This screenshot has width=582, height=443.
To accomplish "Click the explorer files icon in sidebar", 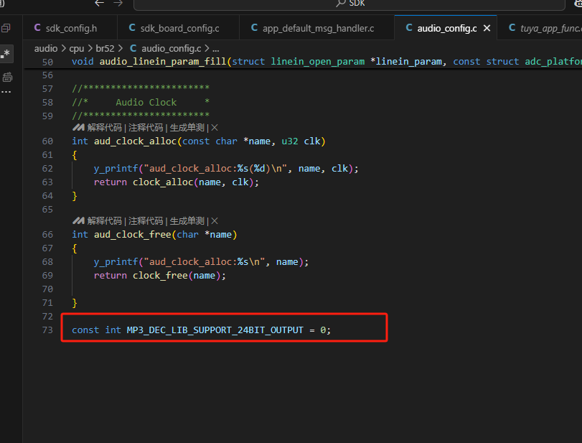I will (6, 28).
